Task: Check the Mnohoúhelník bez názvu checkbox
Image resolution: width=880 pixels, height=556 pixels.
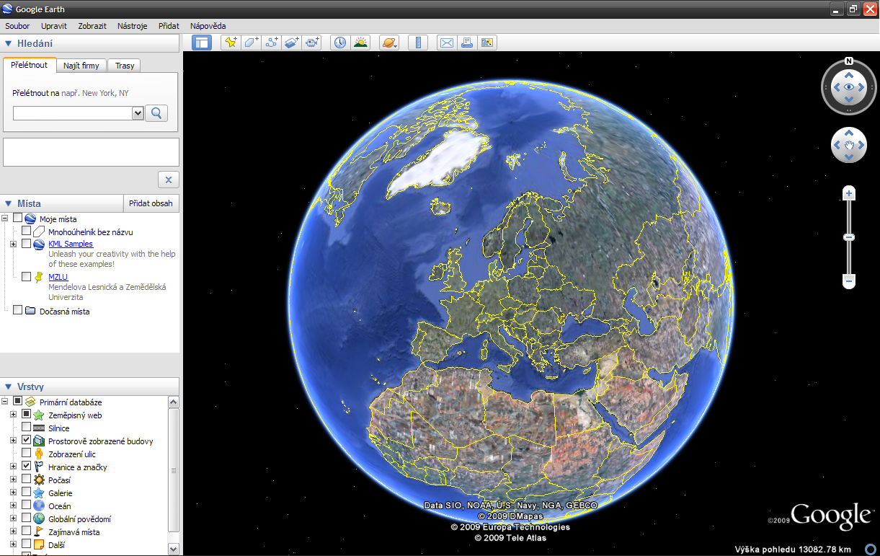Action: tap(27, 231)
